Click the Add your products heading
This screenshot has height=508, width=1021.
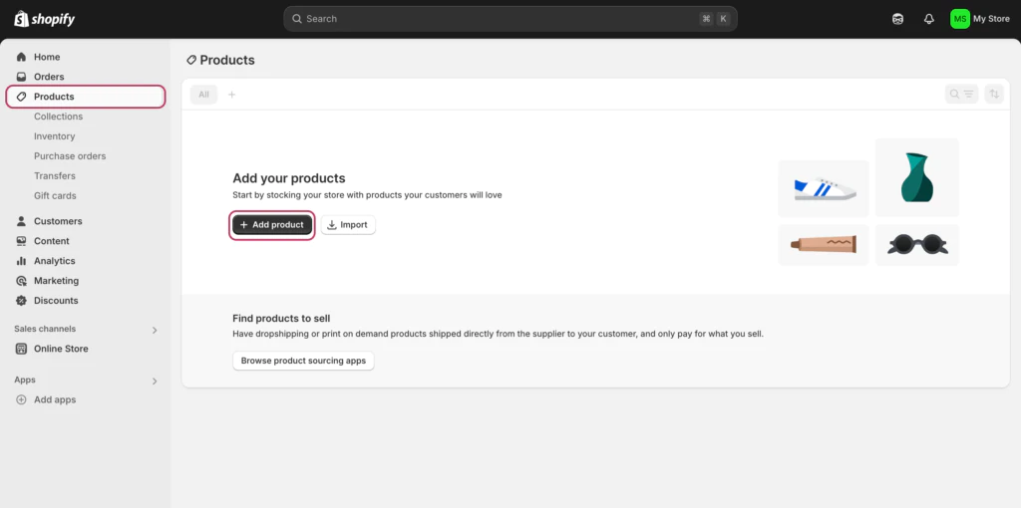[x=289, y=178]
